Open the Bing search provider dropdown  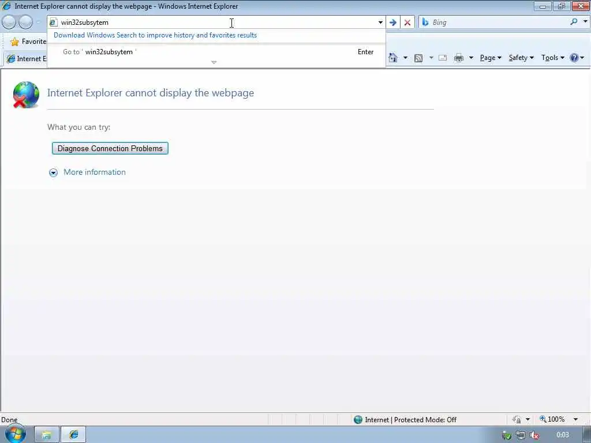(585, 21)
